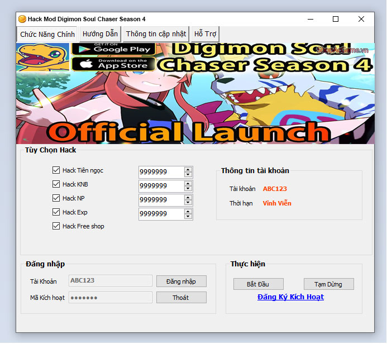Maximize the Hack Mod window

point(336,19)
